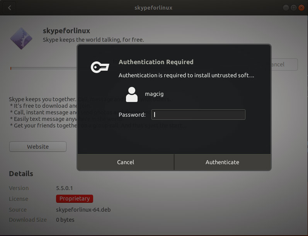Click the 'Details' heading

pyautogui.click(x=21, y=174)
